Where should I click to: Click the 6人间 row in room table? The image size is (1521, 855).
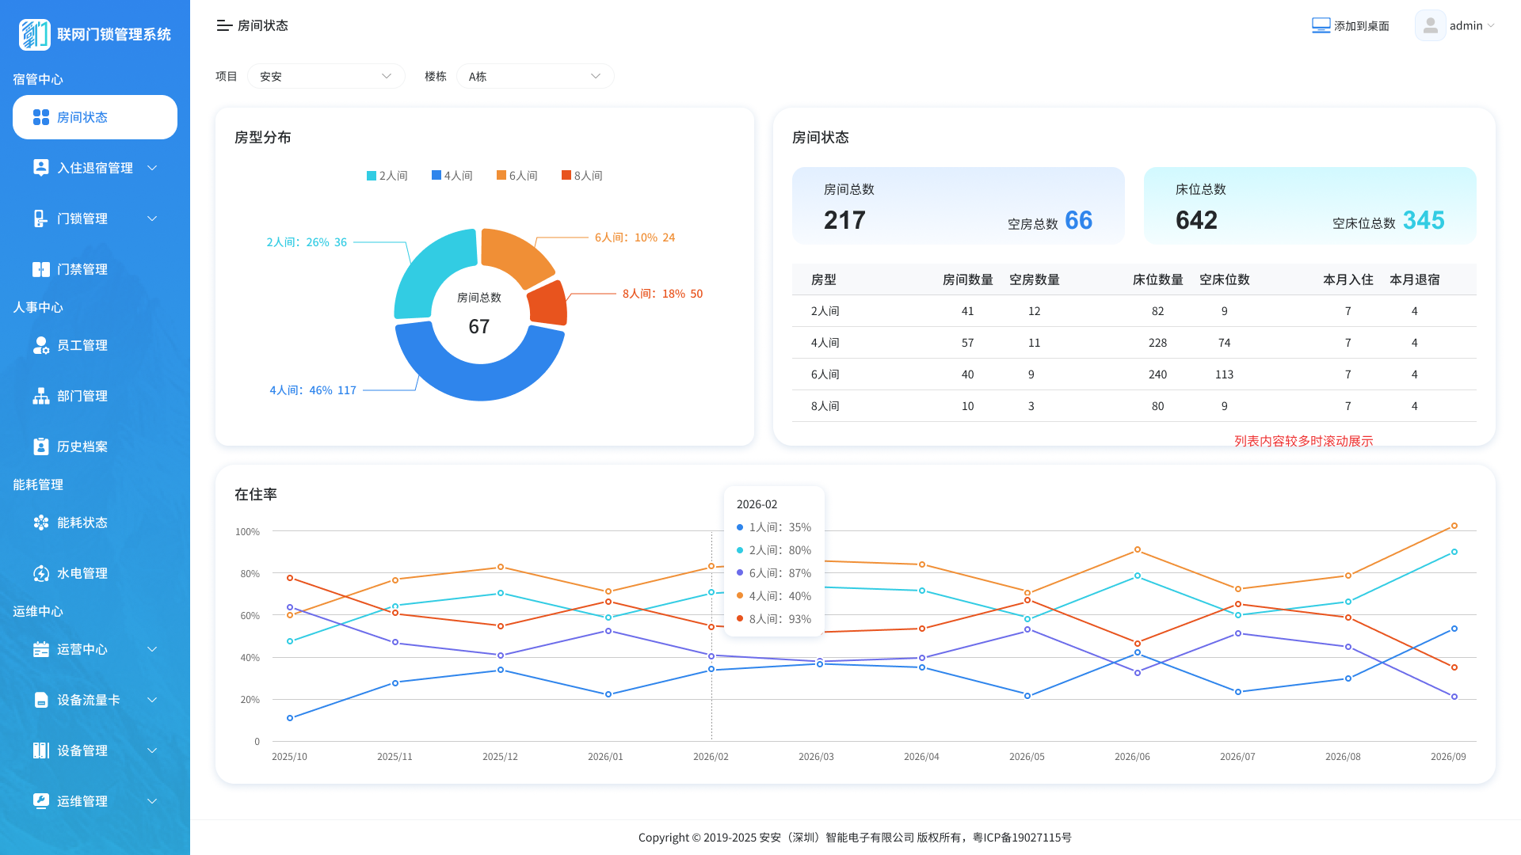click(x=1134, y=374)
